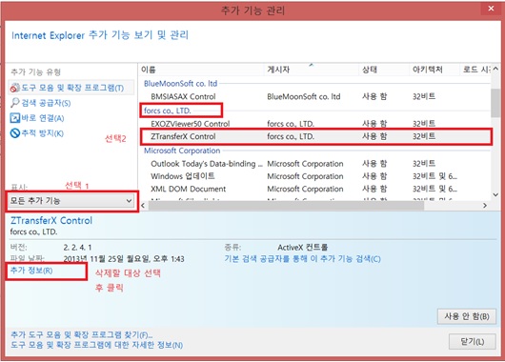505x362 pixels.
Task: Click Microsoft Corporation publisher of XML DOM Document
Action: (305, 189)
